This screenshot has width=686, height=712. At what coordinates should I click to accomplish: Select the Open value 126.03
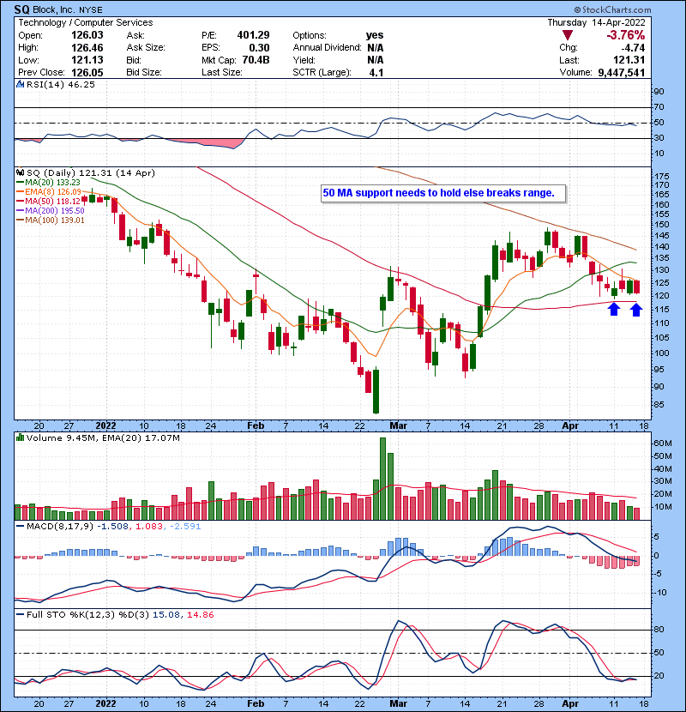[87, 35]
